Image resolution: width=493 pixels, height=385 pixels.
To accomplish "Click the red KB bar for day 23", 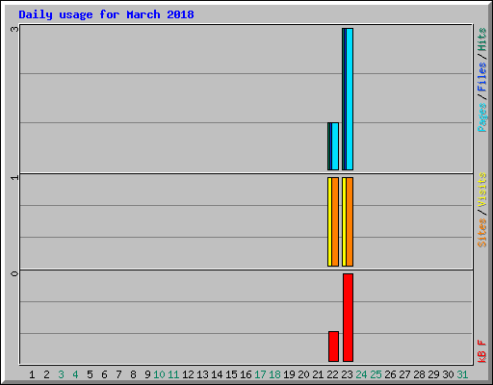I will coord(348,318).
